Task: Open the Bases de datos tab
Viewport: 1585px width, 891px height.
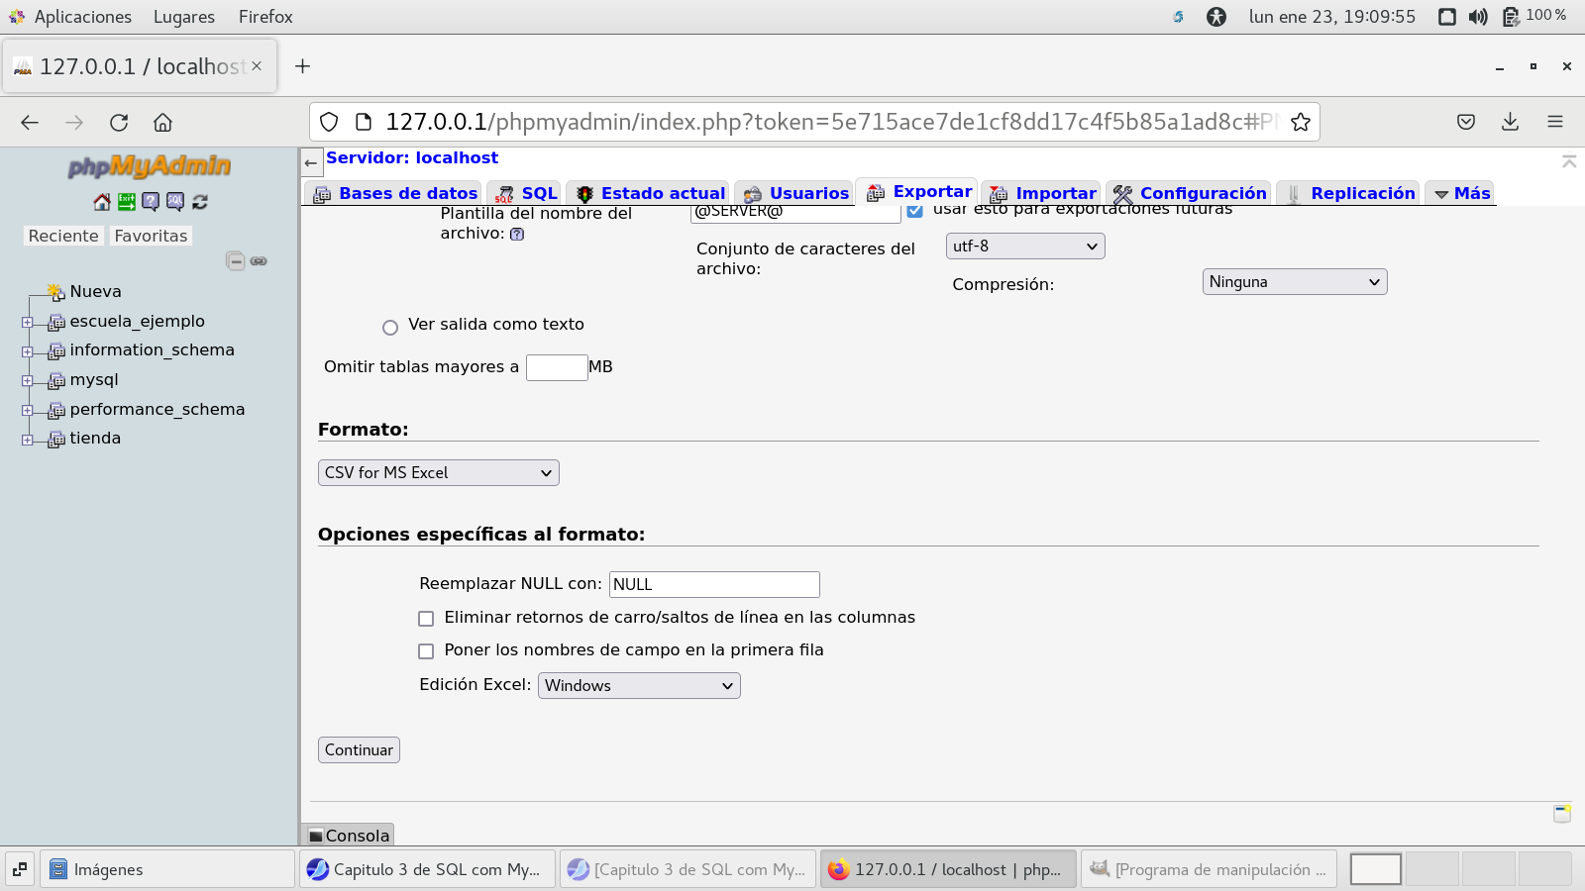Action: [396, 193]
